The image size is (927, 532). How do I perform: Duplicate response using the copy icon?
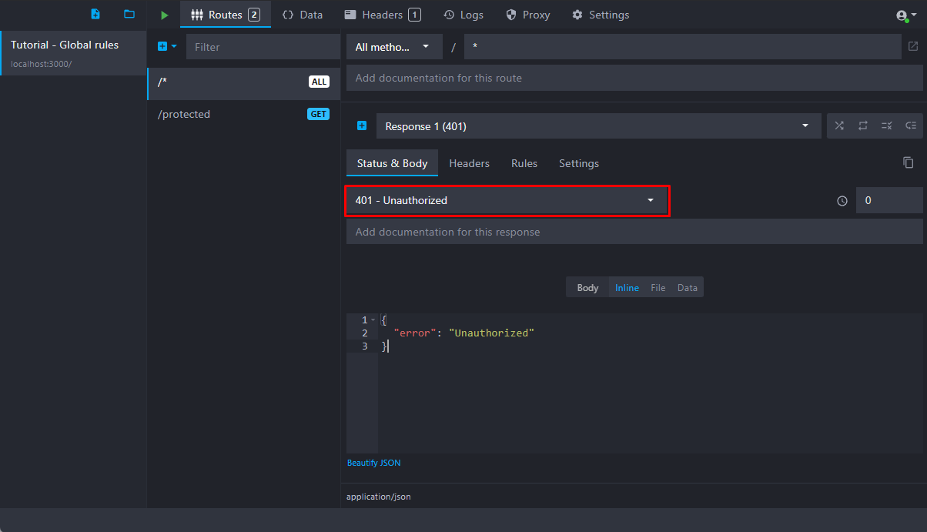coord(909,162)
